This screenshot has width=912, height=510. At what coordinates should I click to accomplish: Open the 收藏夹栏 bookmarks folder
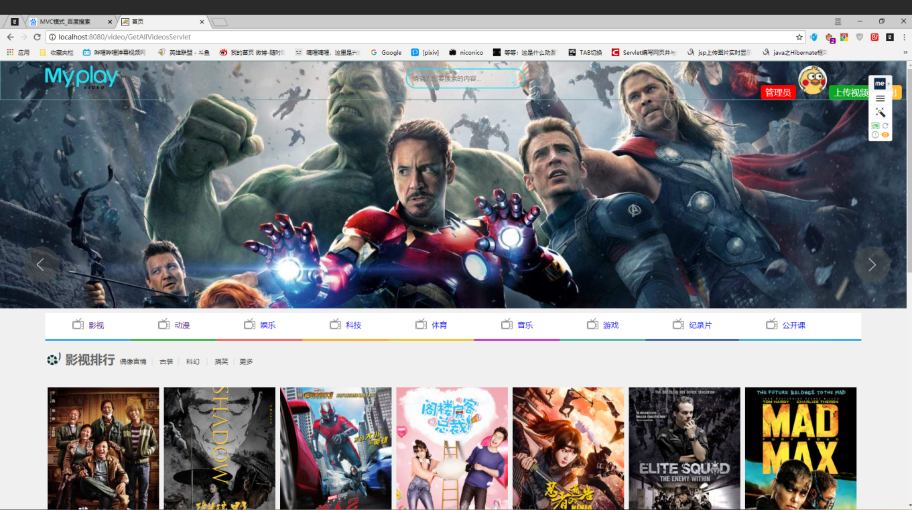(x=56, y=52)
